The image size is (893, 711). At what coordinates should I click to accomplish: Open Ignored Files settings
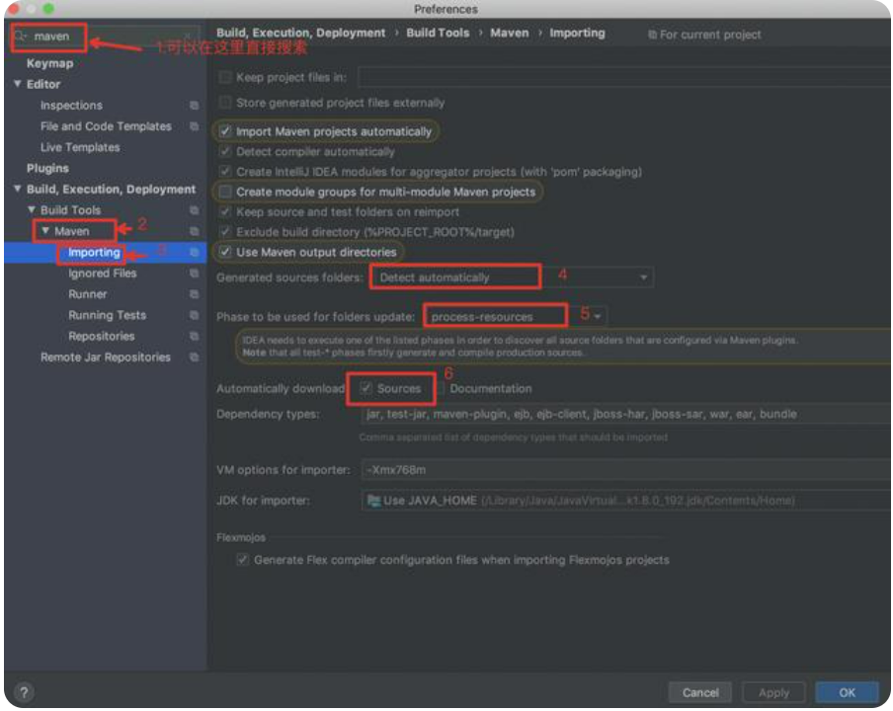point(103,274)
